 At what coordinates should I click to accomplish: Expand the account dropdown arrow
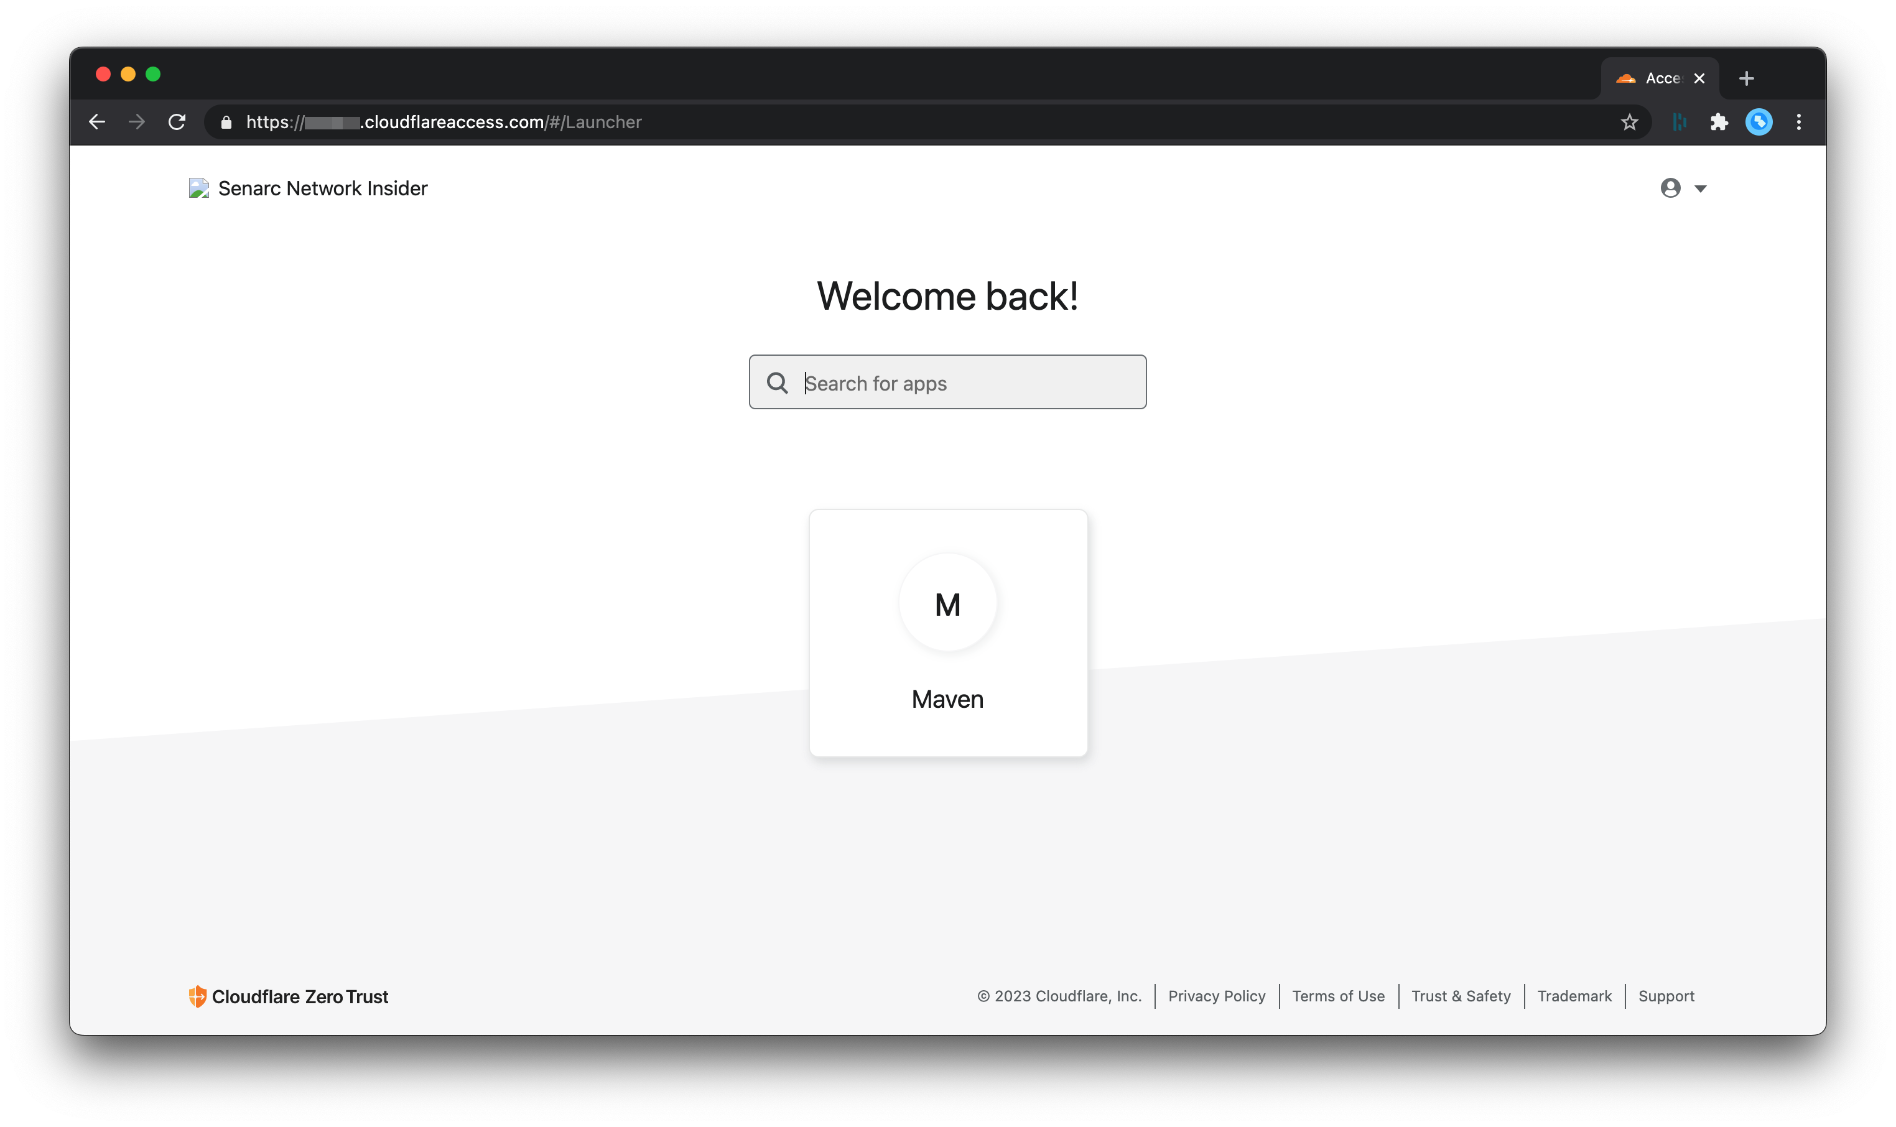coord(1700,188)
